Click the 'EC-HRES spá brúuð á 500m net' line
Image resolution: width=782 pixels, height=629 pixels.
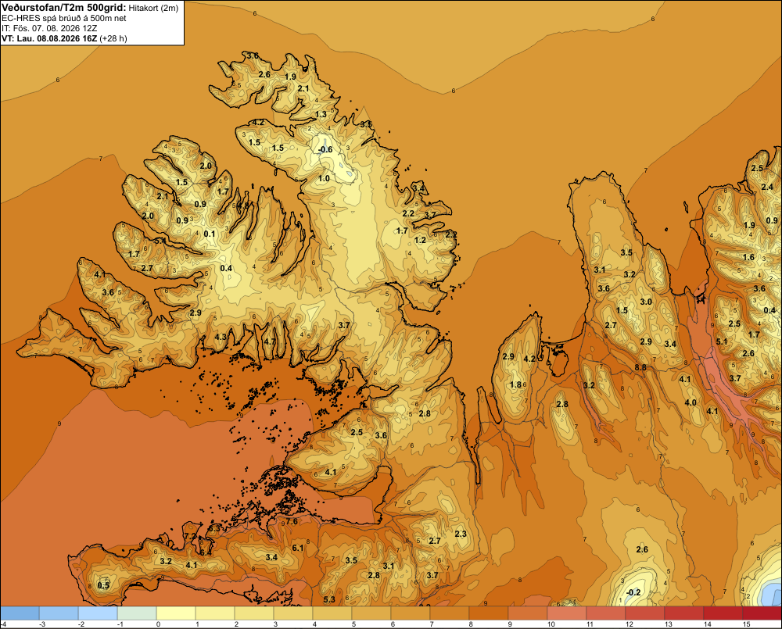pos(64,19)
